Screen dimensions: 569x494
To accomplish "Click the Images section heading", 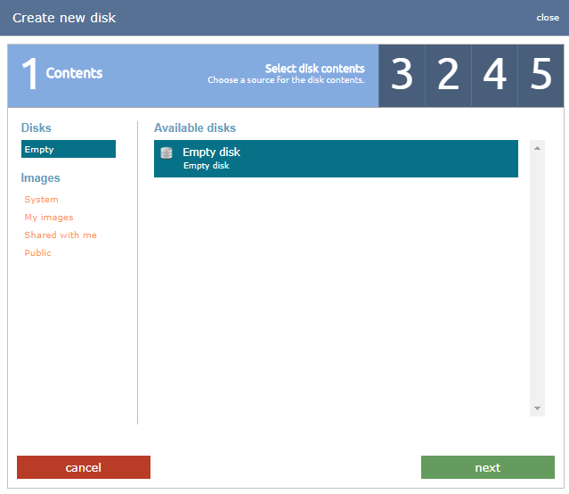I will click(41, 178).
